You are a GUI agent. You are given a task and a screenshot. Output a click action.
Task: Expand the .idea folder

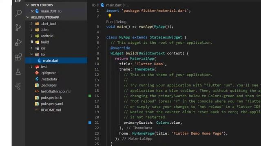[31, 30]
